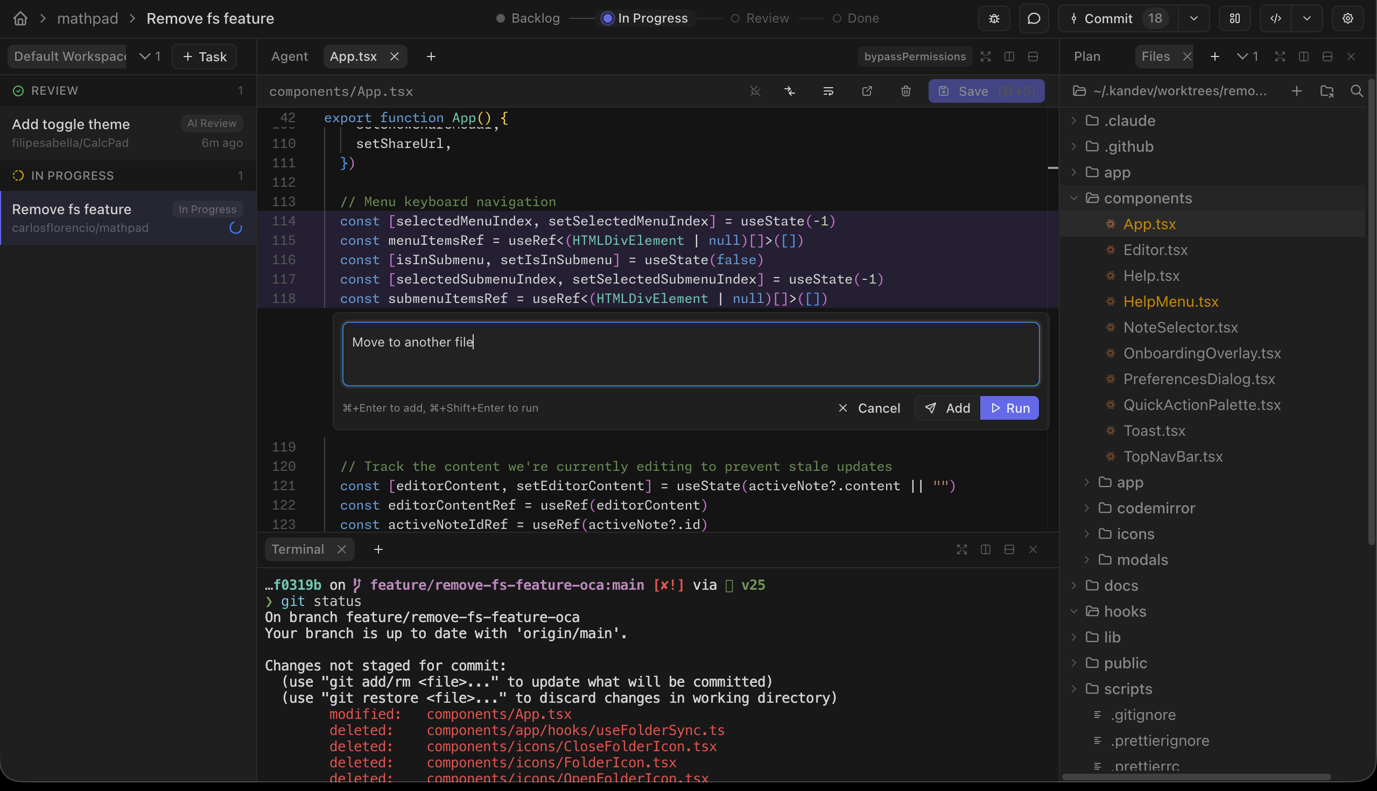The width and height of the screenshot is (1377, 791).
Task: Open the chevron count dropdown in Files panel header
Action: pos(1248,56)
